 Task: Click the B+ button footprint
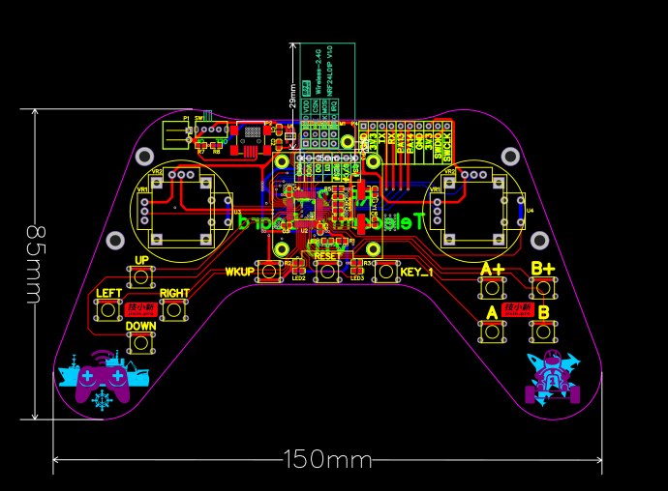[x=543, y=288]
